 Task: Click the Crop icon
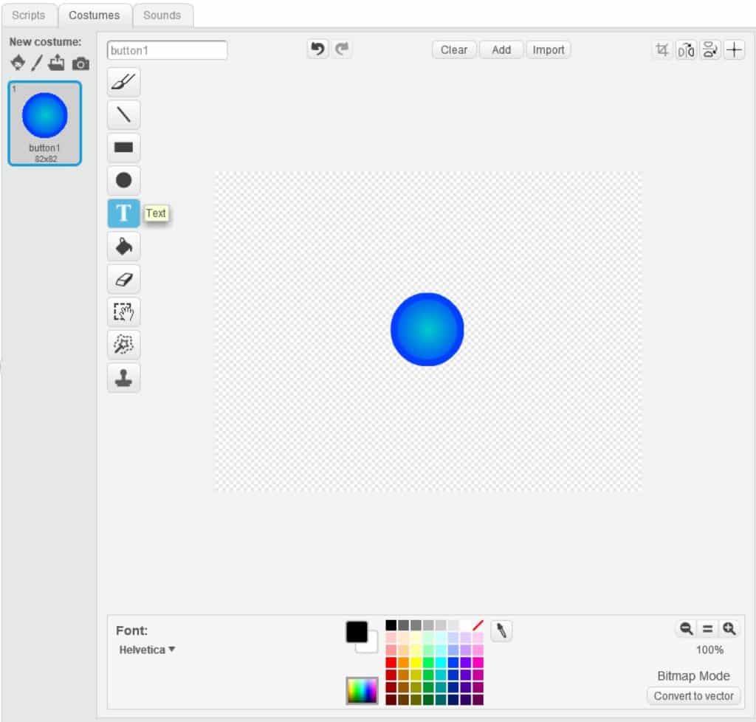[x=662, y=49]
